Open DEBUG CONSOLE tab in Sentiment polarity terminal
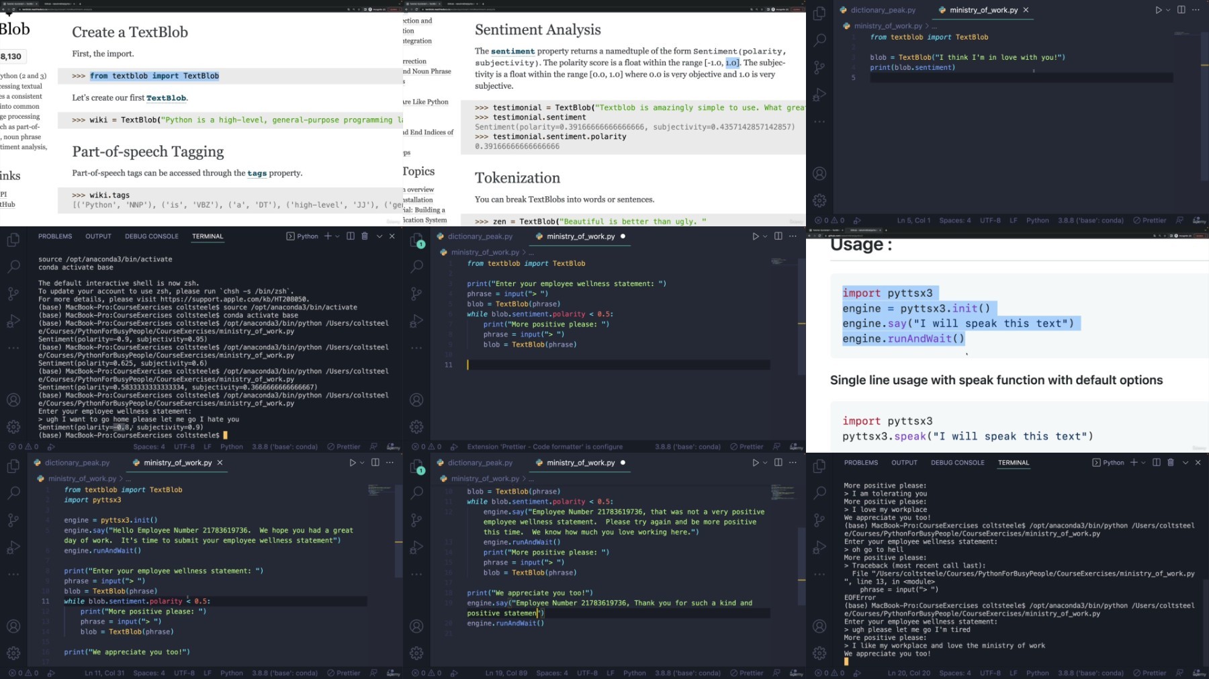 click(x=152, y=236)
